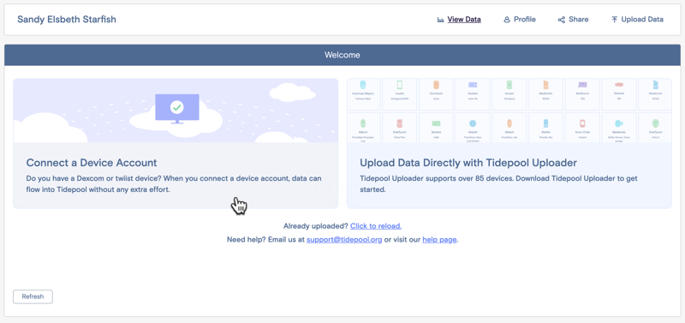Click the Ascensia (Bayer) Contour Next device icon
This screenshot has height=323, width=685.
click(363, 85)
